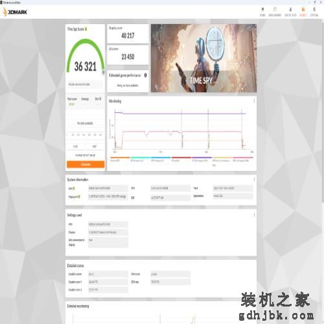Screen dimensions: 324x324
Task: Click the 'Average' label in score comparison header
Action: coord(85,98)
